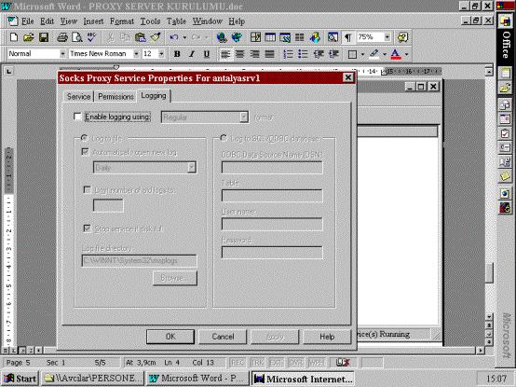Run the spelling and grammar check
The width and height of the screenshot is (516, 387).
click(91, 37)
